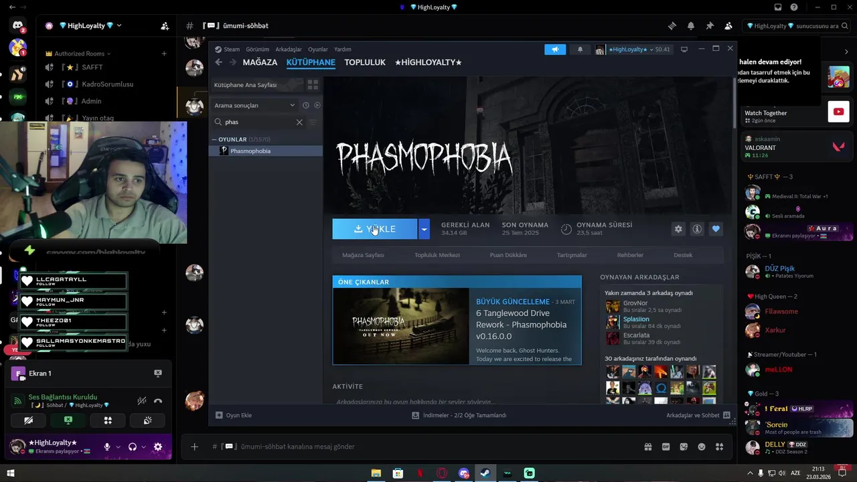Screen dimensions: 857x482
Task: Go forward with Steam's forward arrow
Action: (233, 62)
